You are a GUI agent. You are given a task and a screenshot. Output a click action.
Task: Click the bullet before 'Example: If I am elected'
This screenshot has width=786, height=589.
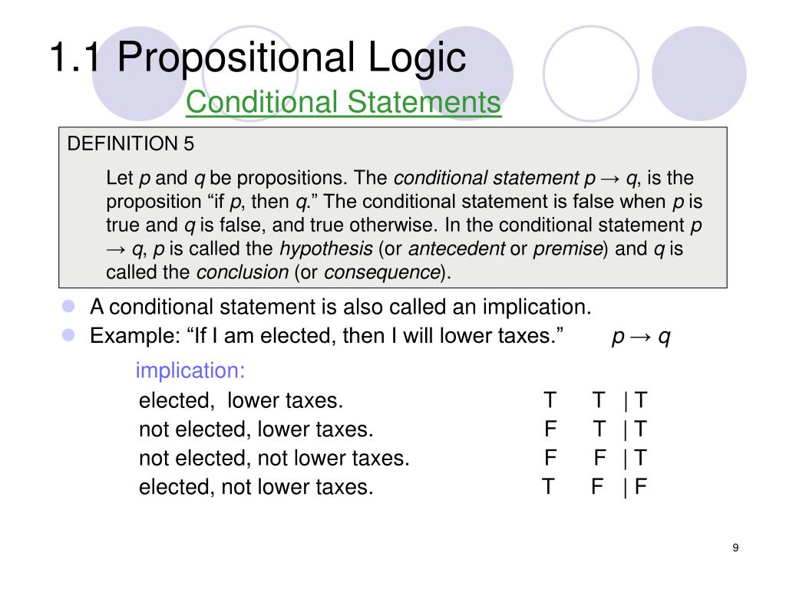tap(68, 335)
